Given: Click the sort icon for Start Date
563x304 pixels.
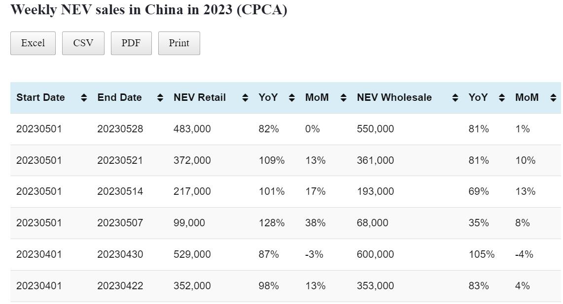Looking at the screenshot, I should tap(84, 98).
